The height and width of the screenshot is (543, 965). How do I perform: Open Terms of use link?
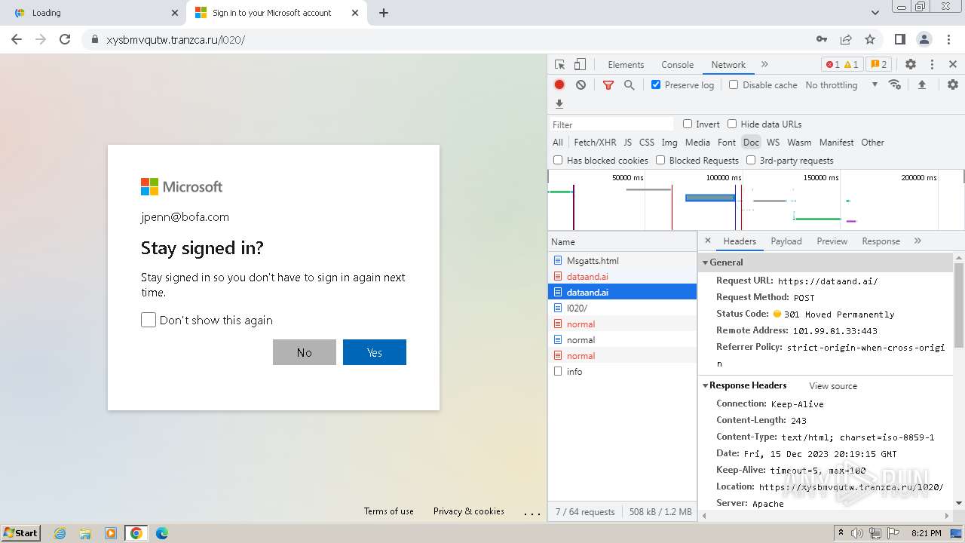point(389,511)
